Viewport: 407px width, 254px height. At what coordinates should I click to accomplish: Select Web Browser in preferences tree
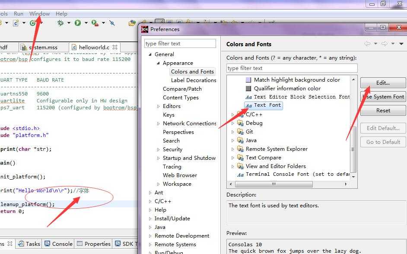pos(180,175)
